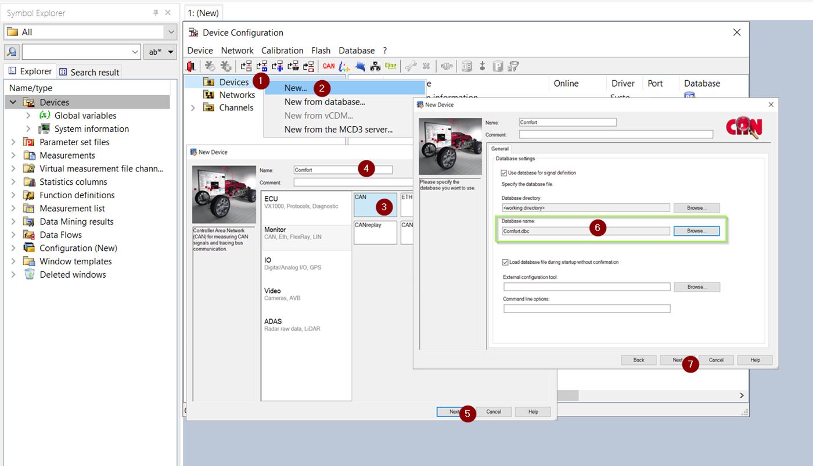Click the funnel filter toolbar icon
The height and width of the screenshot is (466, 813).
[513, 66]
